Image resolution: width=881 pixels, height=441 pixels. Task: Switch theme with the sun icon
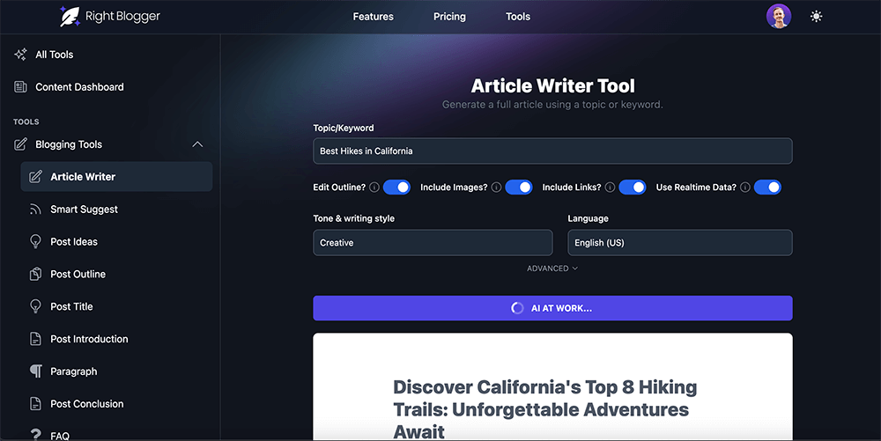tap(817, 16)
